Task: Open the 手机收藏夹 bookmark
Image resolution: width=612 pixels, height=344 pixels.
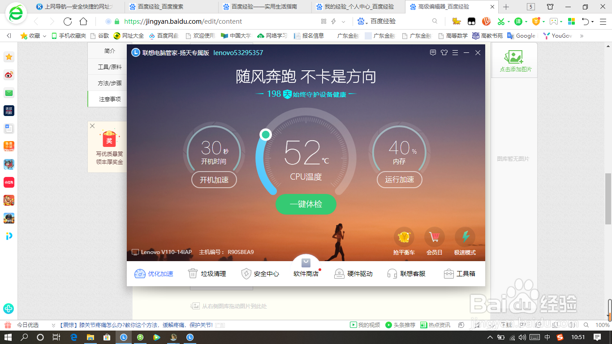Action: pyautogui.click(x=69, y=36)
